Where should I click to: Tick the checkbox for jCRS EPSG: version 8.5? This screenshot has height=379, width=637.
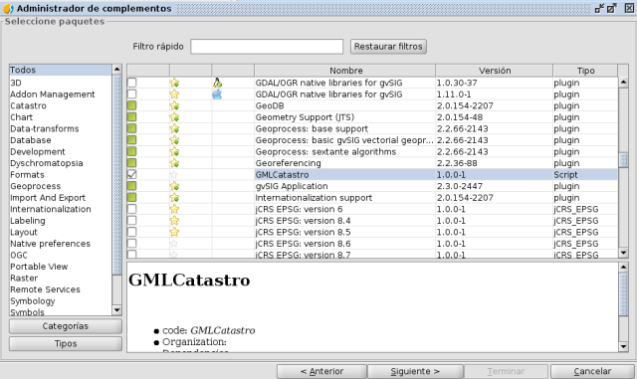132,232
